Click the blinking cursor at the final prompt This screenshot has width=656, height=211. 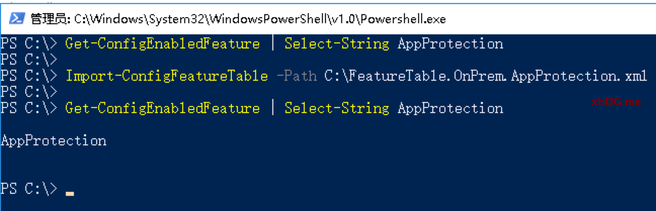click(x=70, y=193)
